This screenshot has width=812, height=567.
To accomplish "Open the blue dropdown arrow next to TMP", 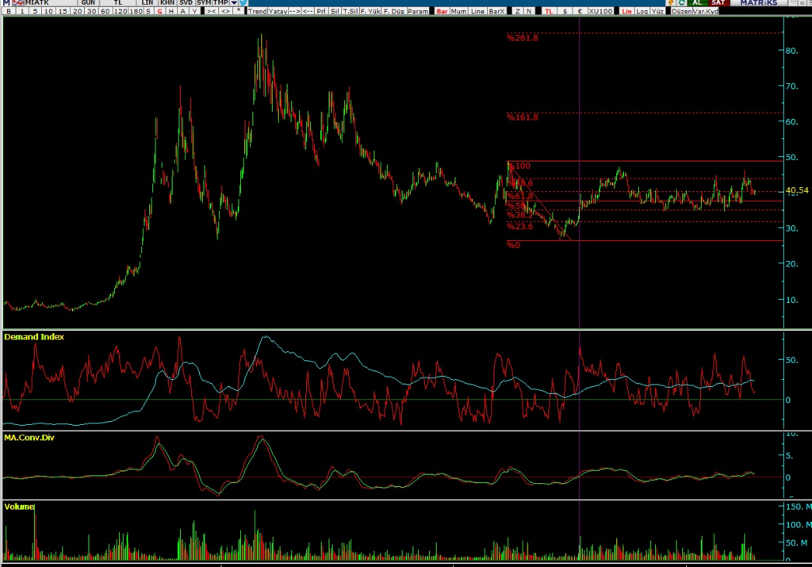I will coord(234,3).
